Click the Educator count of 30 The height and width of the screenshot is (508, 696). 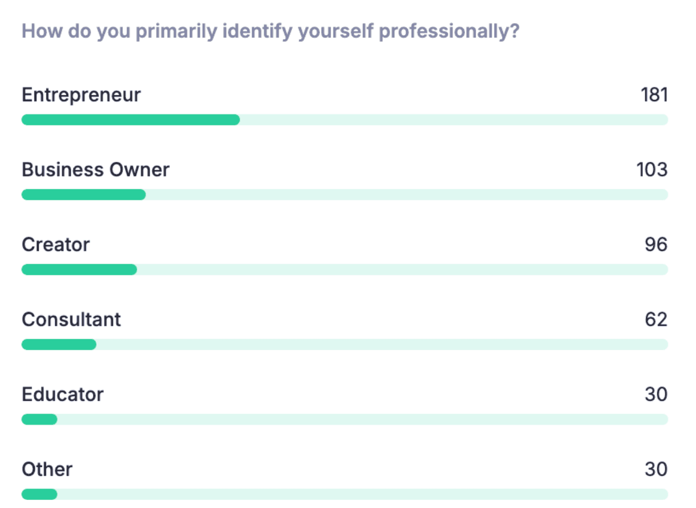[656, 395]
